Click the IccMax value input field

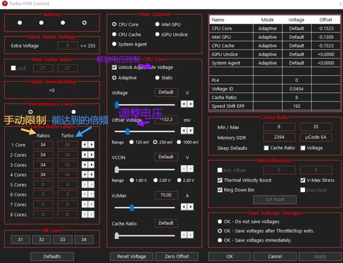point(166,195)
